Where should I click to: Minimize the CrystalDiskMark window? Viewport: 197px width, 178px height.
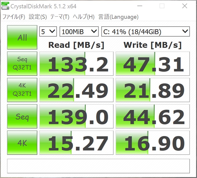[140, 6]
